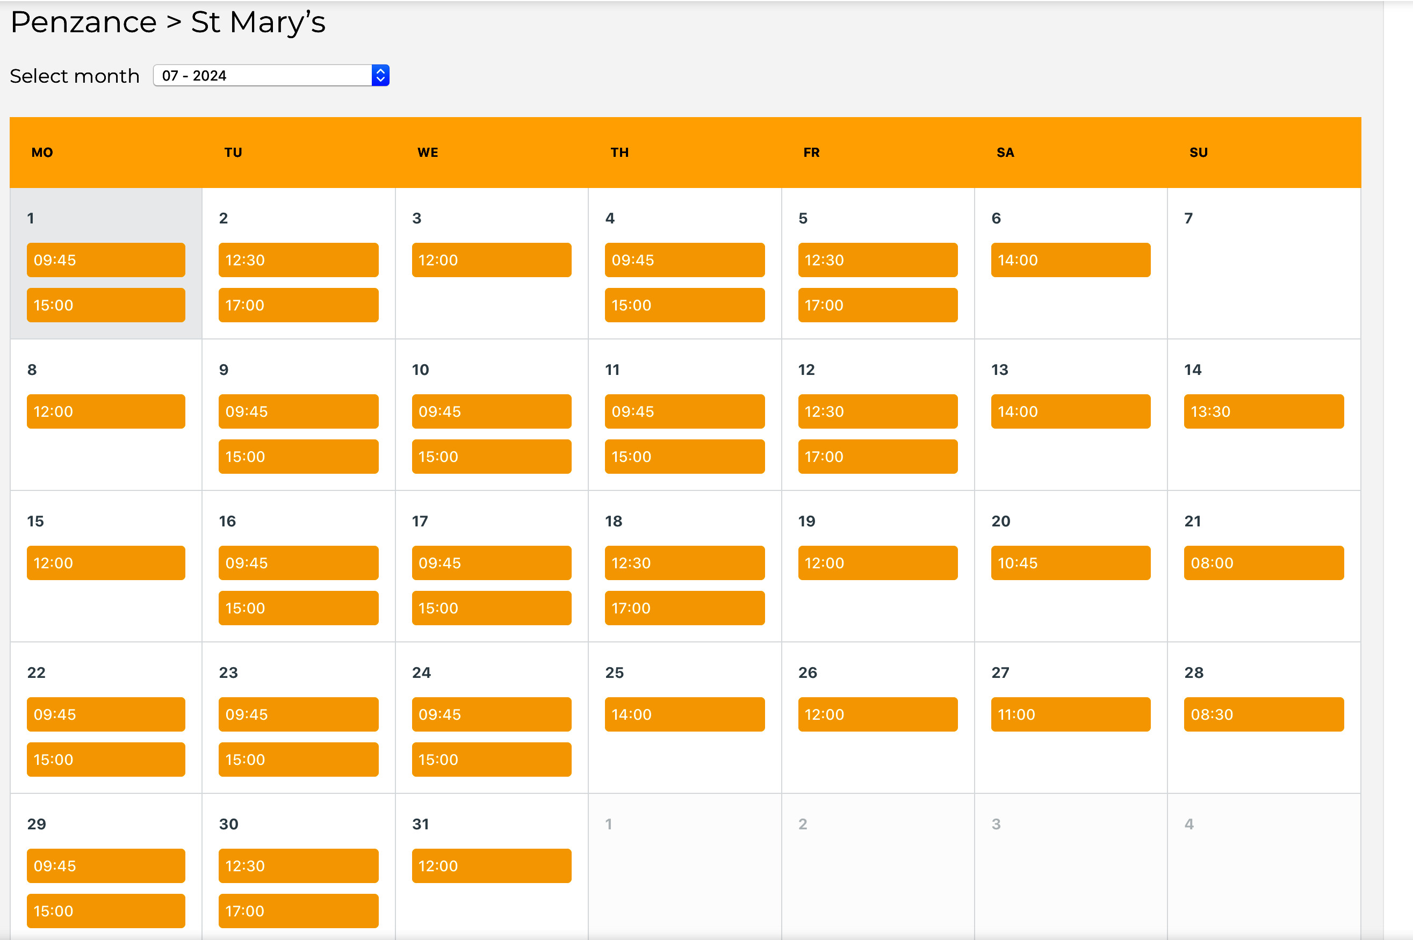Select the 12:00 sailing on July 31
The height and width of the screenshot is (940, 1413).
click(x=491, y=866)
